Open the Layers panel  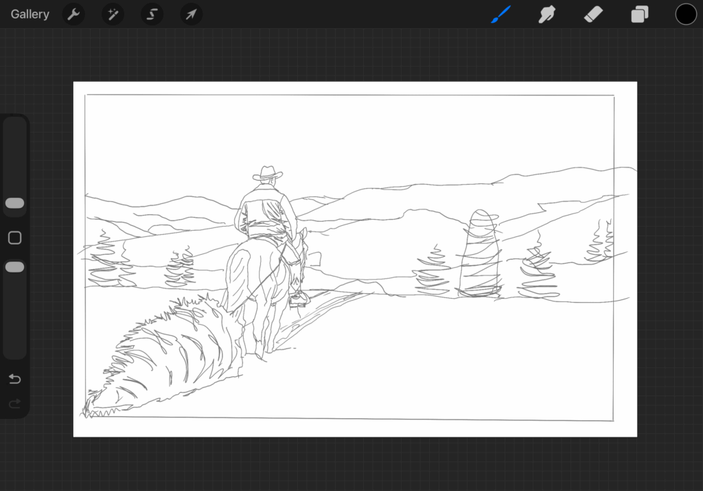(x=640, y=14)
